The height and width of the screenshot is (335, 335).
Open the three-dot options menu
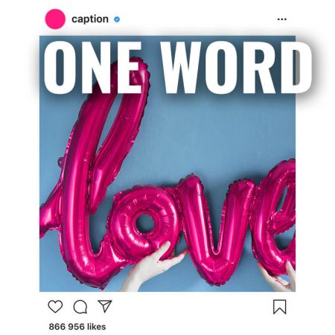pos(282,19)
